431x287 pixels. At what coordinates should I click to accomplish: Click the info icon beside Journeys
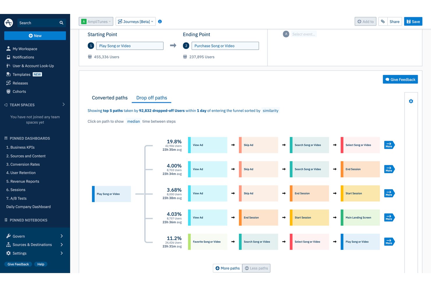(x=160, y=22)
